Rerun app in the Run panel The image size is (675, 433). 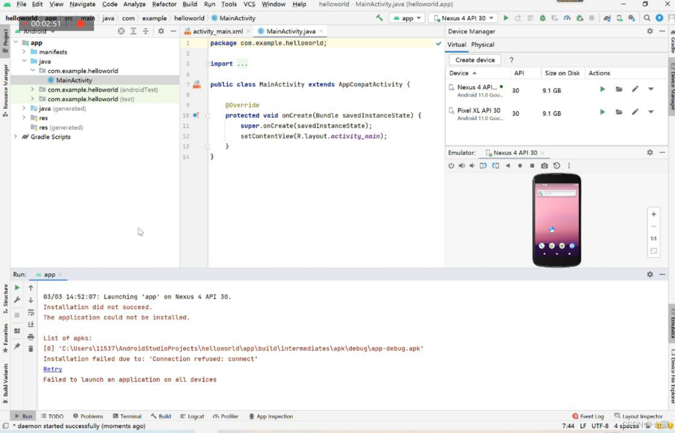(17, 288)
